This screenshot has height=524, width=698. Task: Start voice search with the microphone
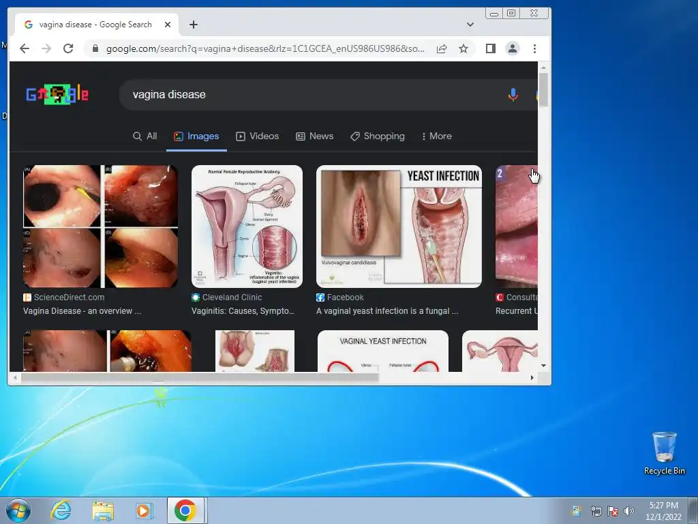[513, 94]
